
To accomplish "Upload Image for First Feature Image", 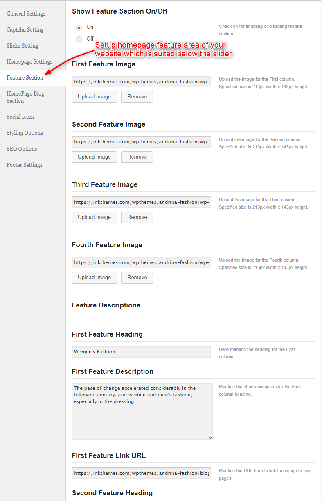I will 94,97.
